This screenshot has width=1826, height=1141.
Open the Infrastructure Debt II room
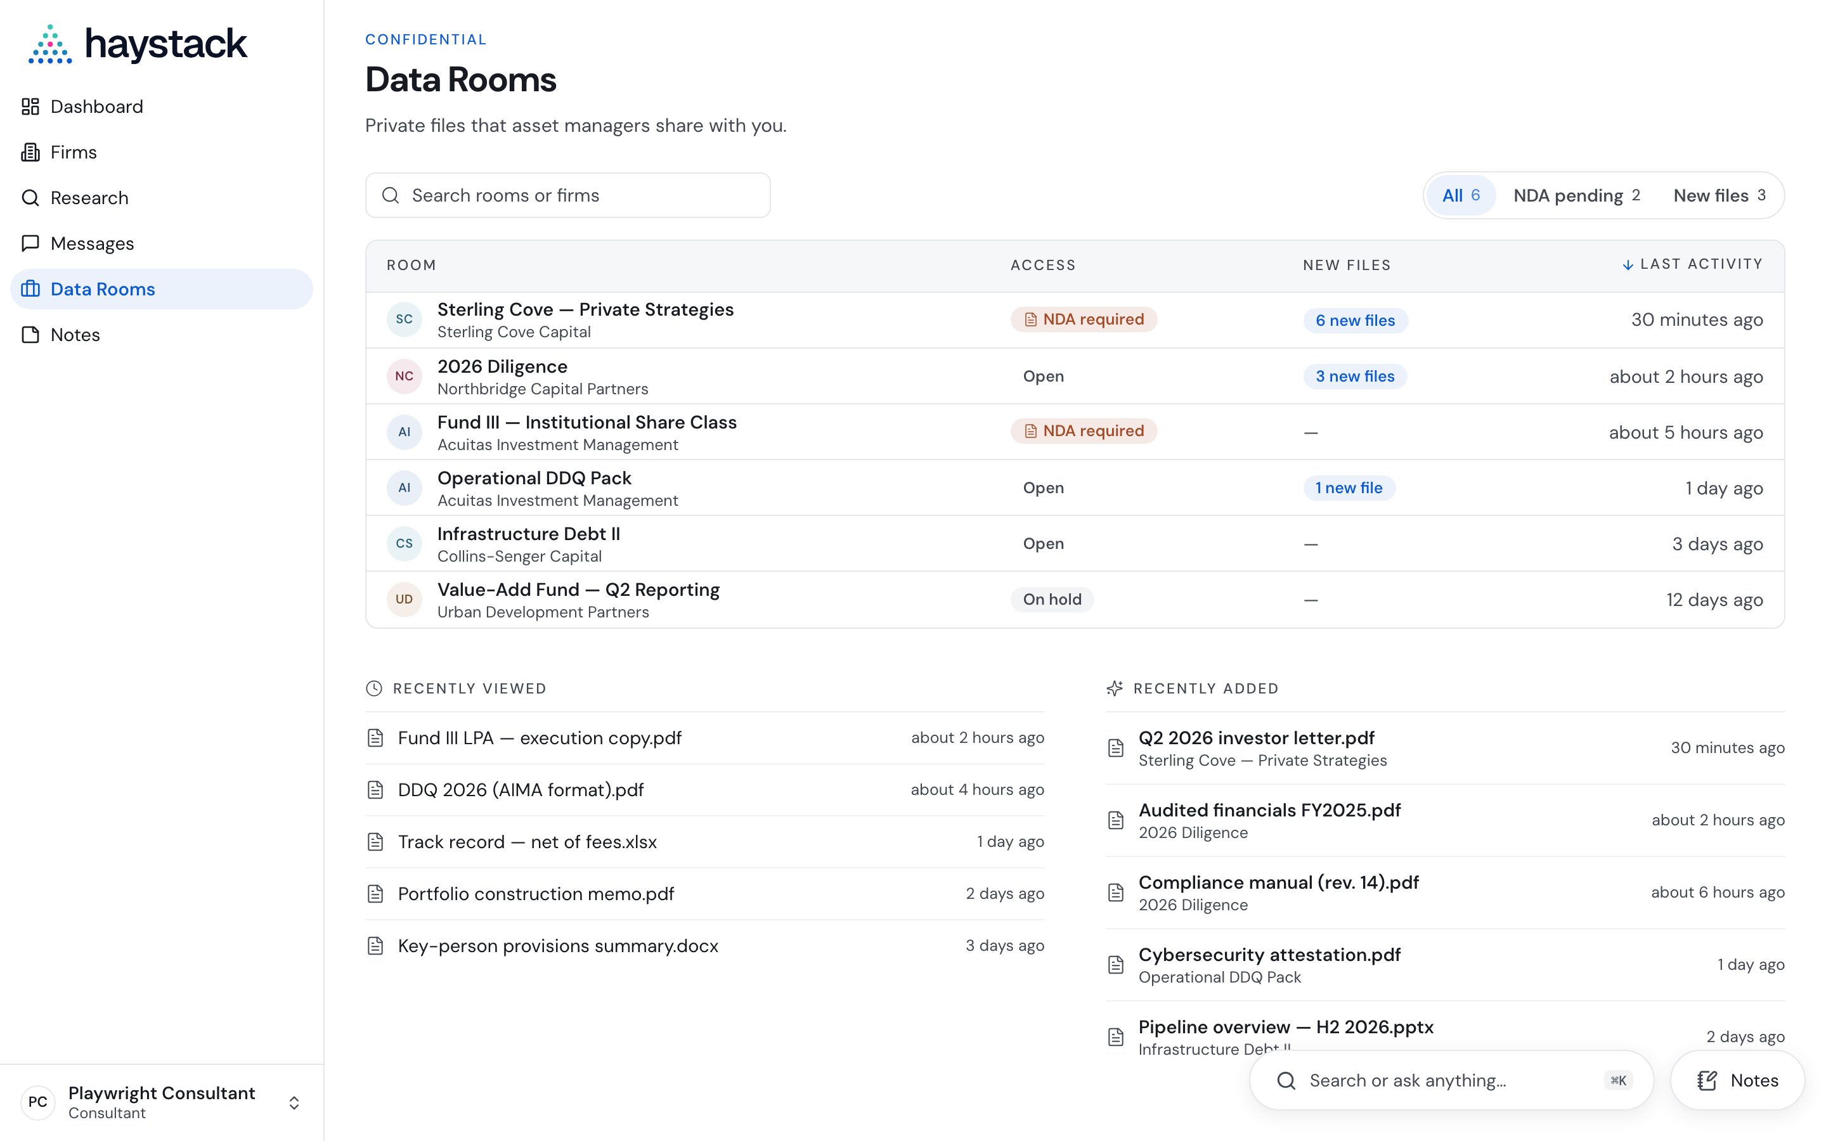point(529,534)
